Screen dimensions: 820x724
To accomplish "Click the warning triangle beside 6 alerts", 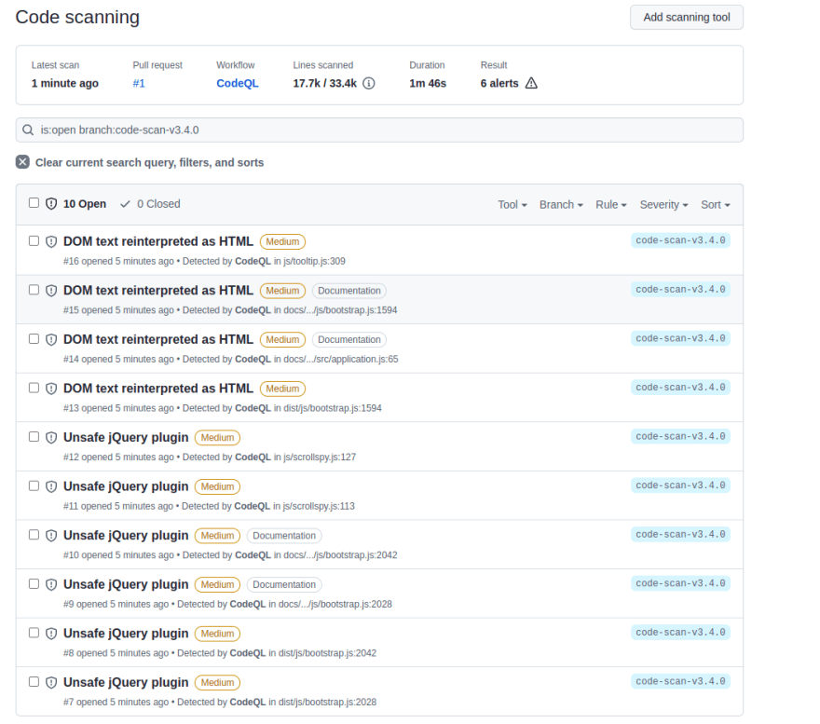I will click(x=531, y=83).
